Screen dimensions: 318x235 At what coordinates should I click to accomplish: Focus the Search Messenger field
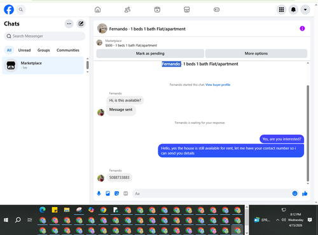click(x=45, y=36)
